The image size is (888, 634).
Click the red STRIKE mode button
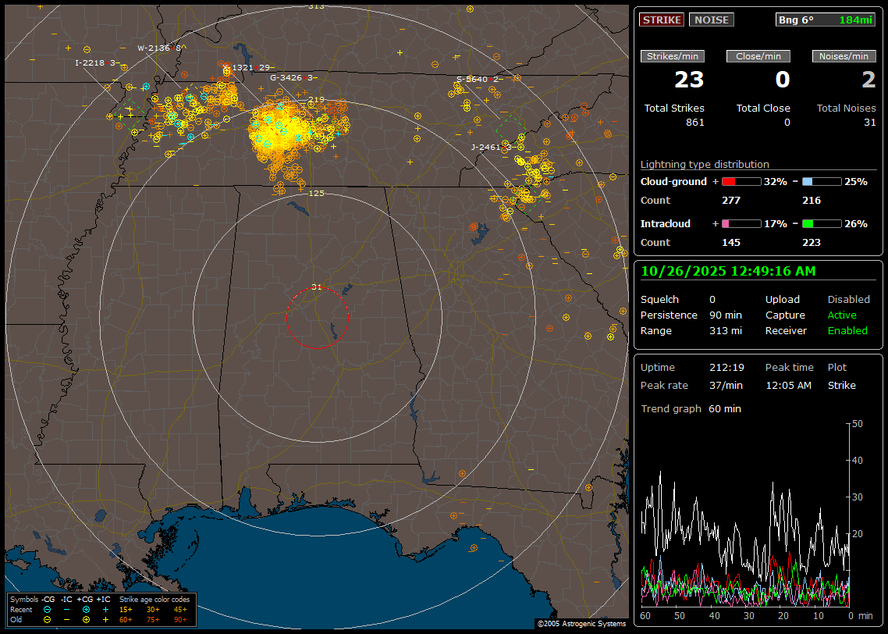tap(662, 20)
